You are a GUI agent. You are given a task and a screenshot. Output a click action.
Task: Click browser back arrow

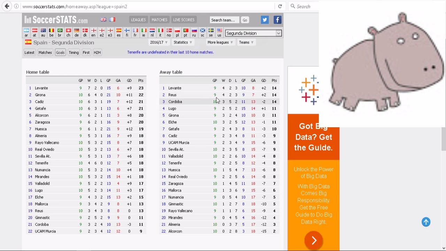pos(7,6)
